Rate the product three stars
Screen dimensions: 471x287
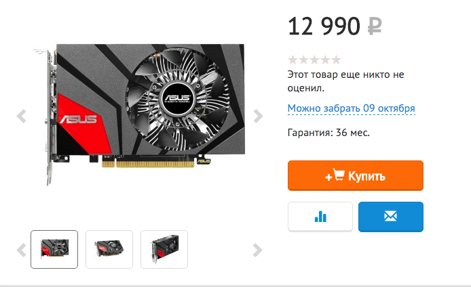[x=314, y=60]
